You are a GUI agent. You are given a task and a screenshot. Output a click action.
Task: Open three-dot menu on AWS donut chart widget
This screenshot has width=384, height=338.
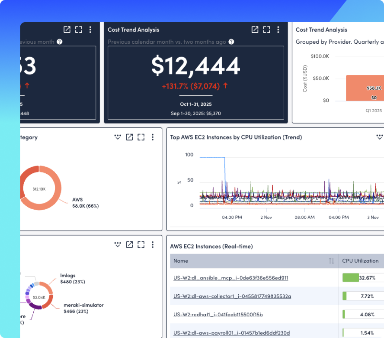point(153,137)
